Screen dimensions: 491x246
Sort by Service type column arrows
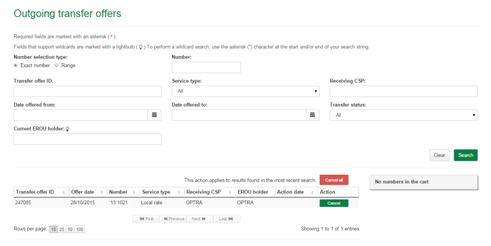point(179,192)
